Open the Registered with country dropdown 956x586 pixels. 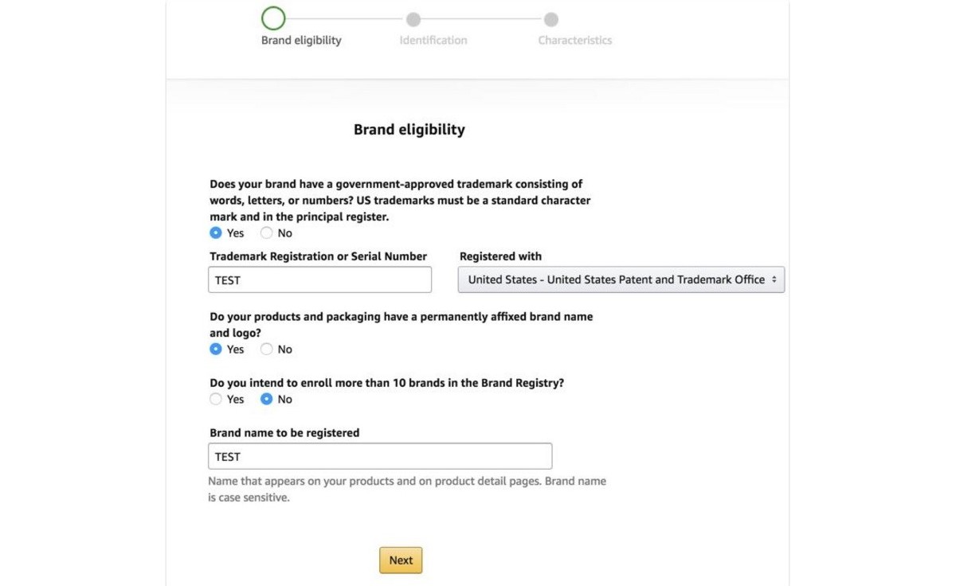[621, 279]
